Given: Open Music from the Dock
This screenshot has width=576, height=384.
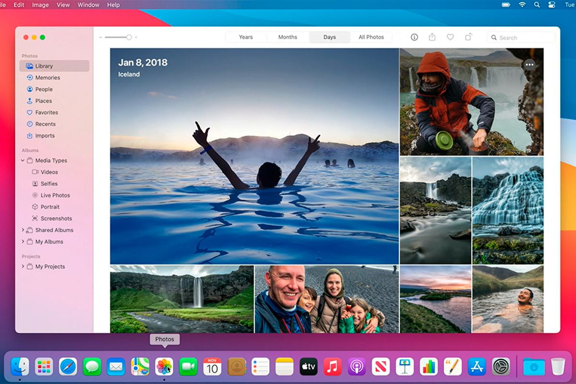Looking at the screenshot, I should (333, 367).
